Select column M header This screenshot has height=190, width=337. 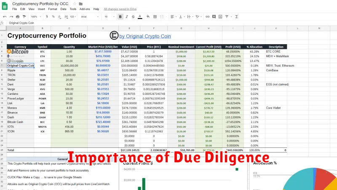point(319,28)
